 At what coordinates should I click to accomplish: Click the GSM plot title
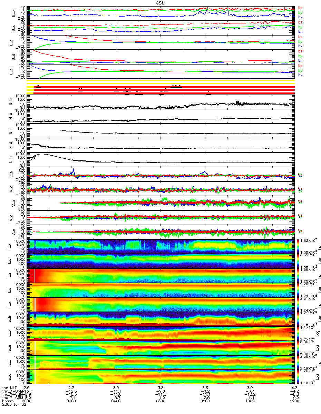pos(161,2)
